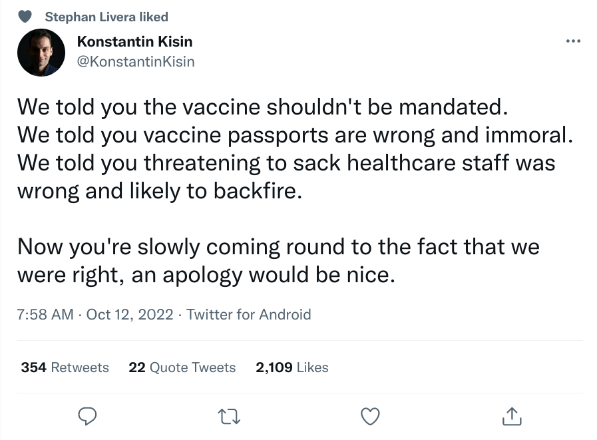Viewport: 597px width, 440px height.
Task: Click the 'Oct 12, 2022' date
Action: (130, 314)
